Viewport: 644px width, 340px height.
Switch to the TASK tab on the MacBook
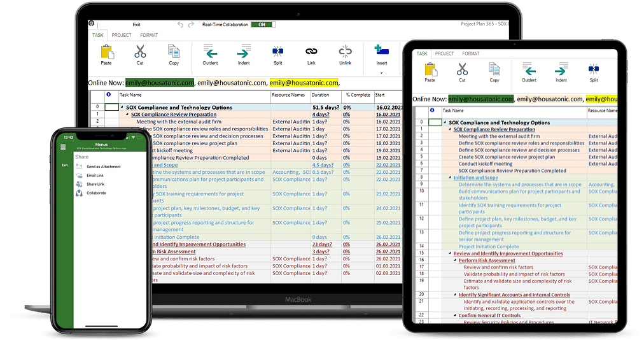pyautogui.click(x=98, y=36)
